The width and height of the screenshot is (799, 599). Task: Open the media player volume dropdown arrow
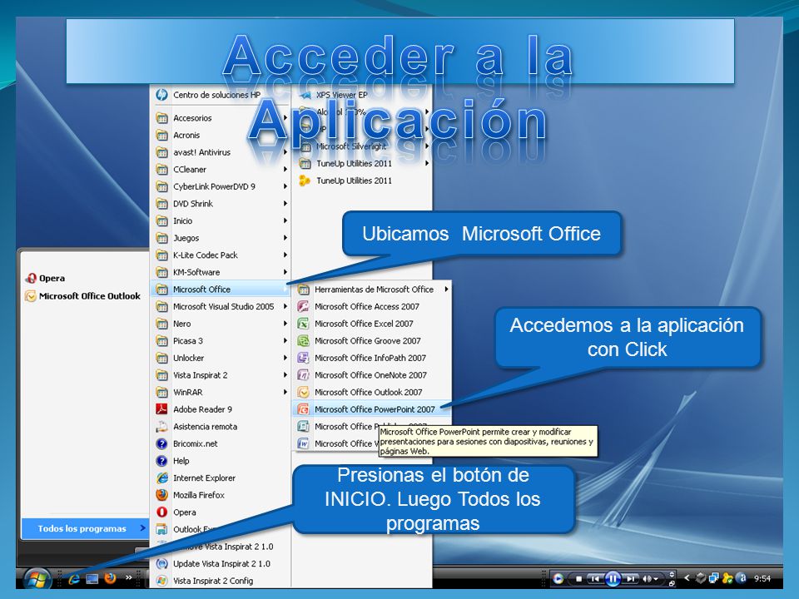[657, 579]
